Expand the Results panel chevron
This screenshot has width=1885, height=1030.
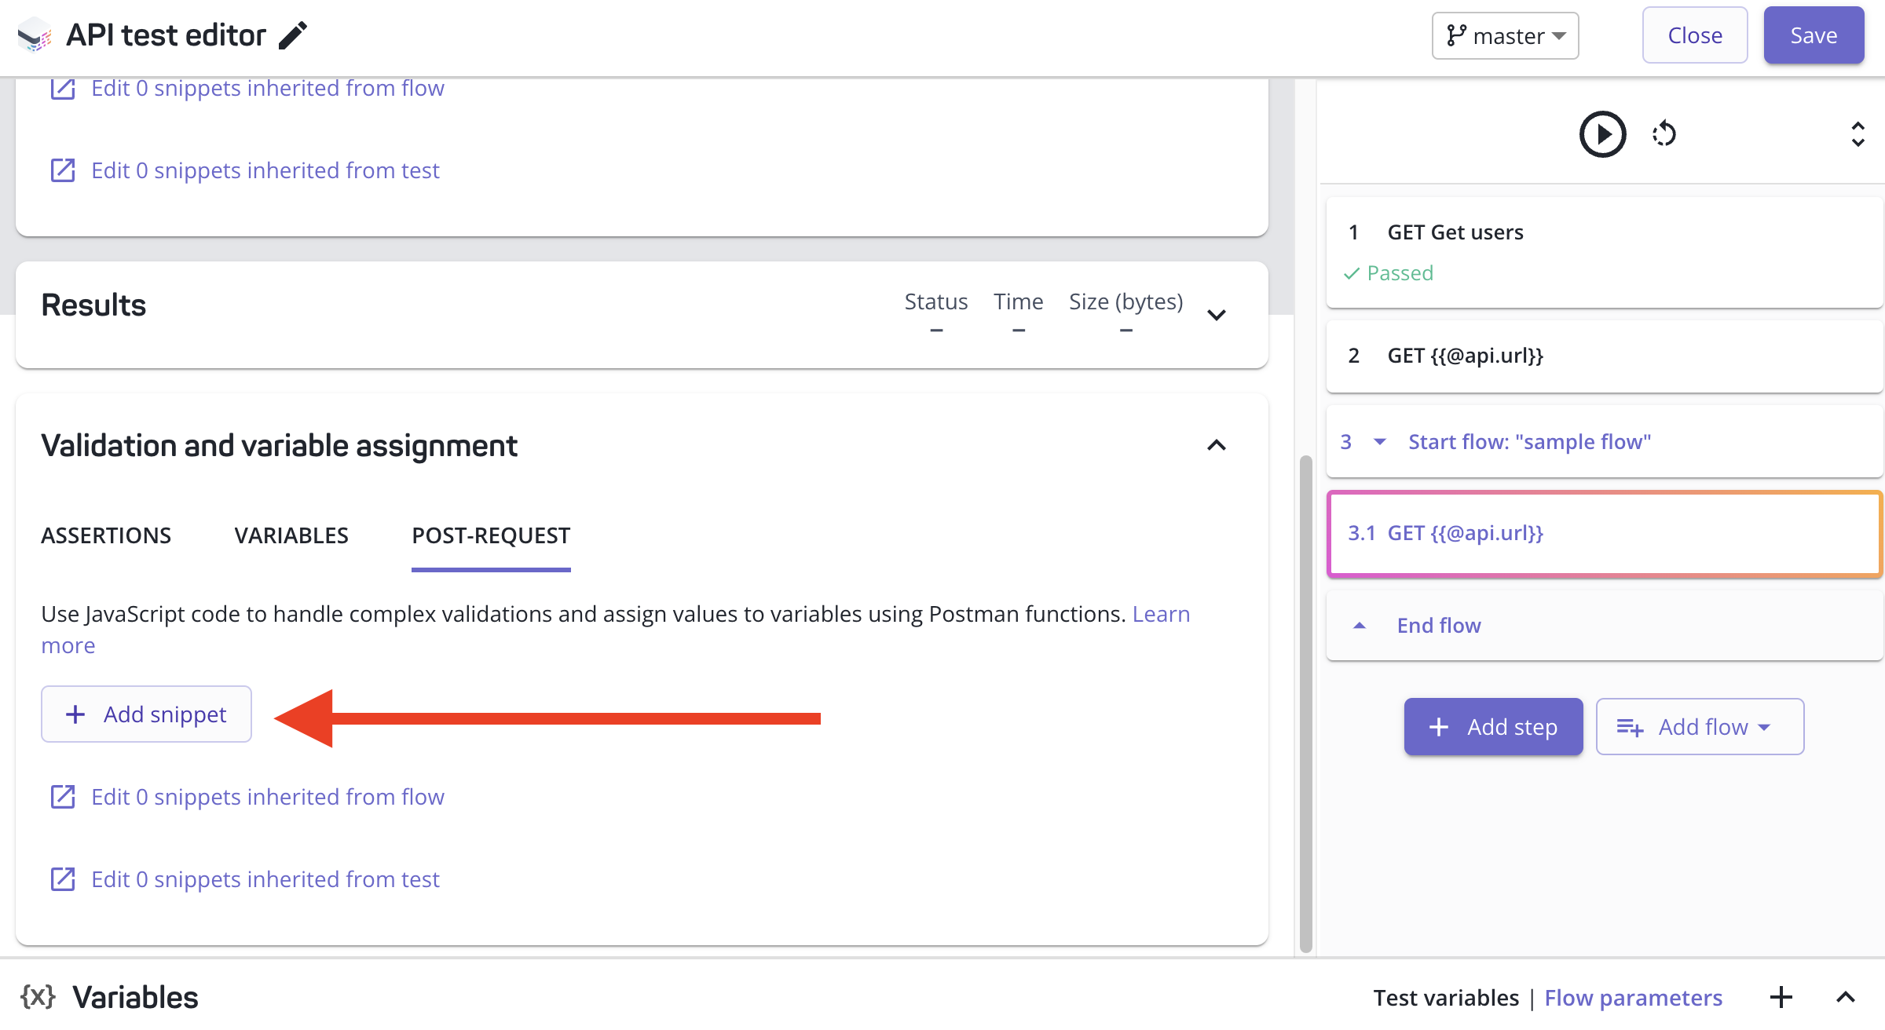[x=1216, y=315]
